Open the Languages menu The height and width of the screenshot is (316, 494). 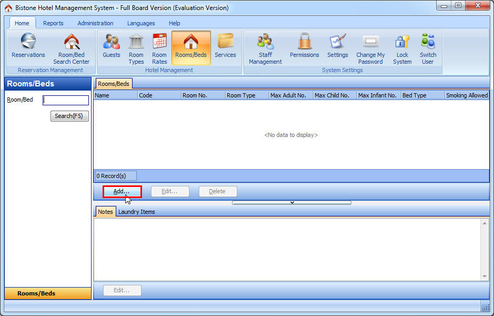click(x=140, y=23)
